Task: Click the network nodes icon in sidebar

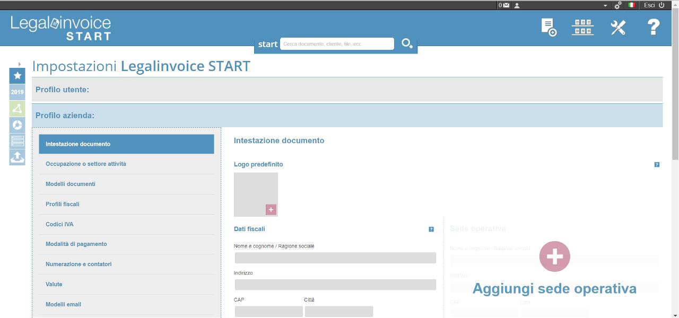Action: coord(18,108)
